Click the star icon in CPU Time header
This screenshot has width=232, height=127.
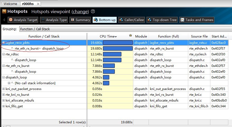[x=130, y=35]
